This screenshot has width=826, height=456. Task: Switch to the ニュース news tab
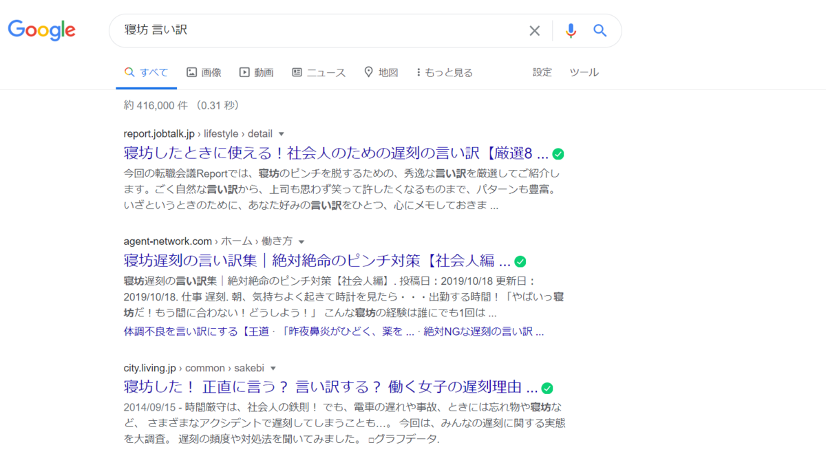click(x=319, y=72)
